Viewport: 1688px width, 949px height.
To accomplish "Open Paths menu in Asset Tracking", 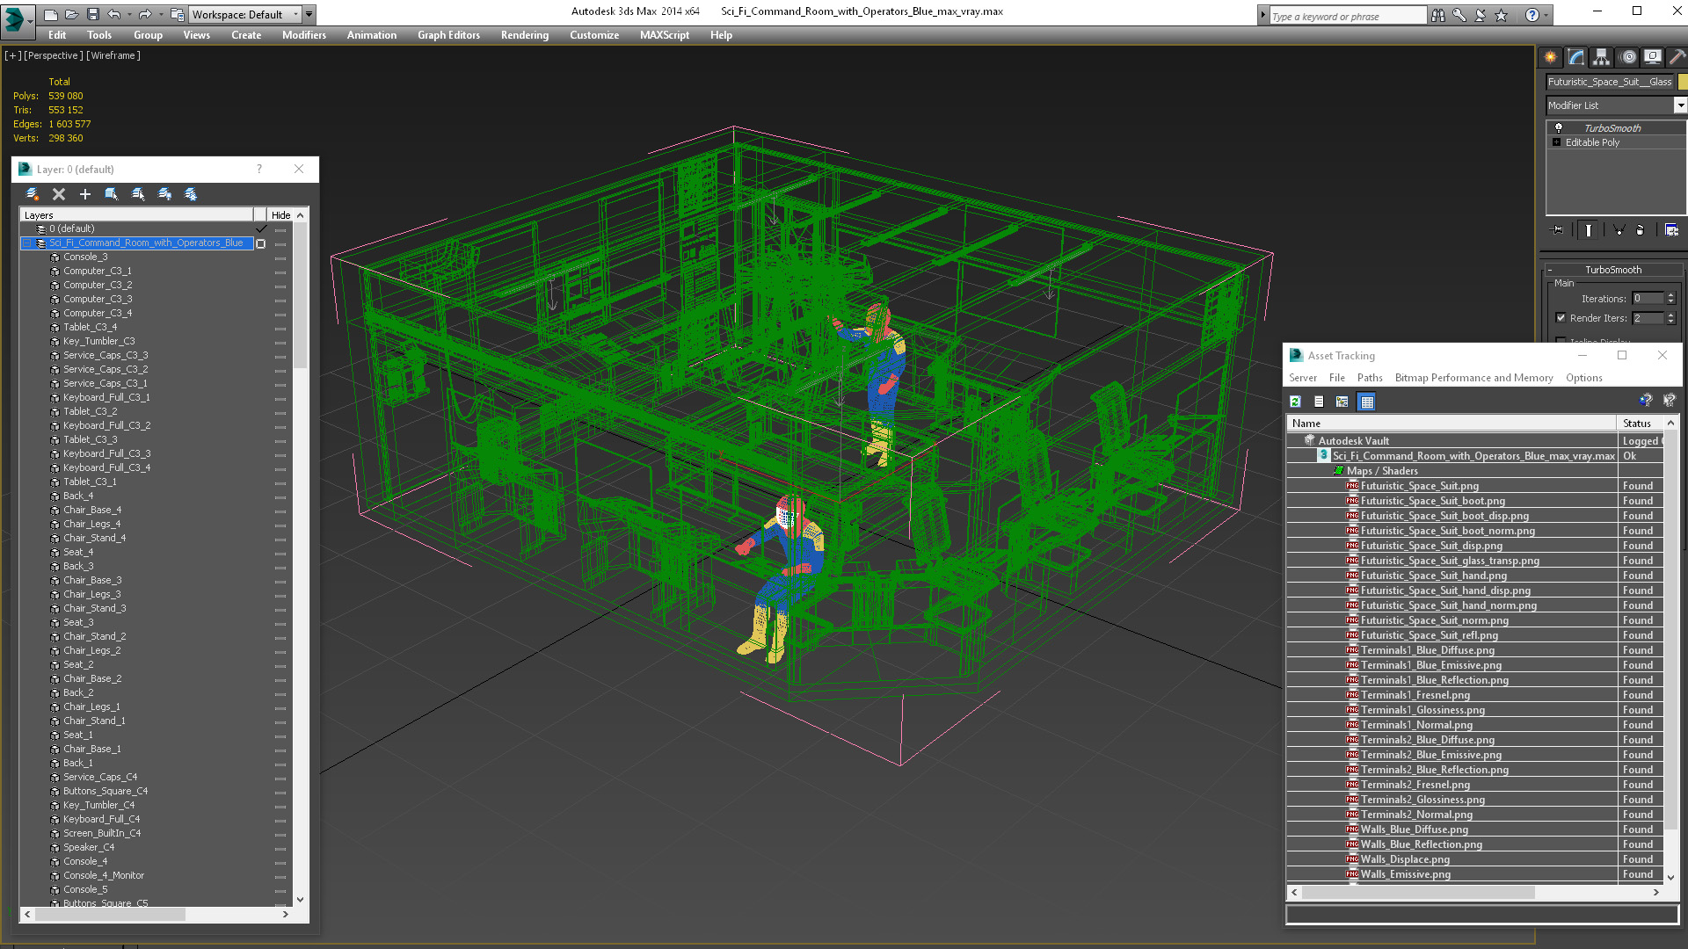I will (x=1370, y=378).
